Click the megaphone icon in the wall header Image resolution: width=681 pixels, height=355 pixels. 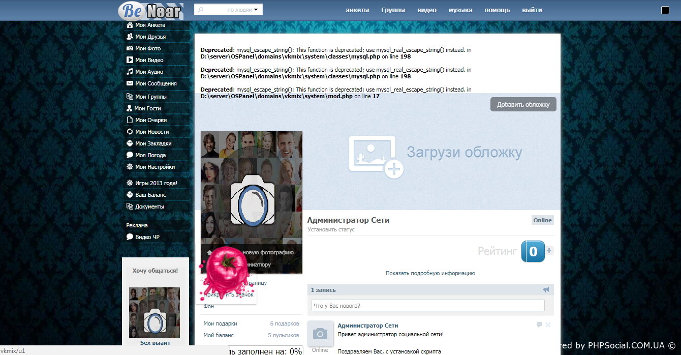546,290
